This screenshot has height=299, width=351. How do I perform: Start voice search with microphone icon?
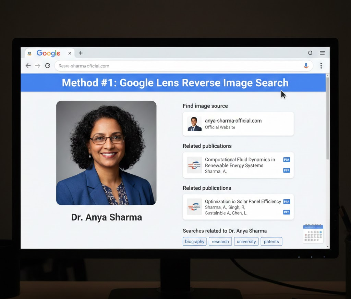[306, 66]
